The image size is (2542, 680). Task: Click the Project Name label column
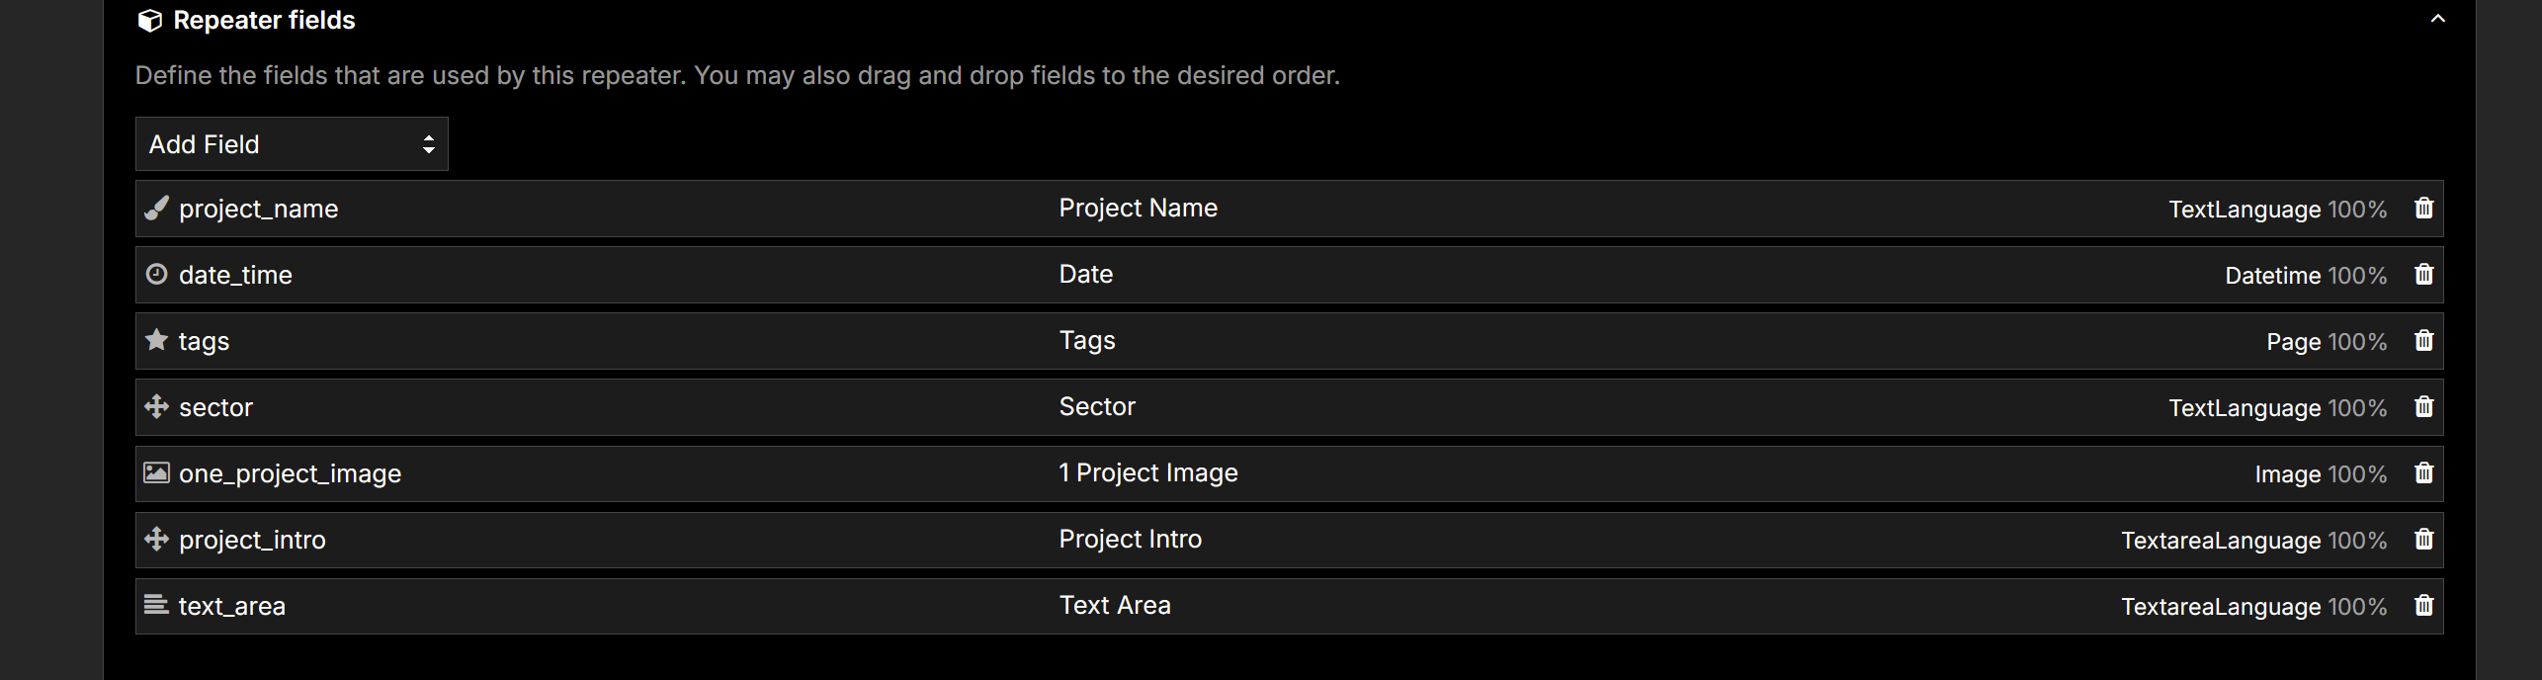(x=1138, y=209)
